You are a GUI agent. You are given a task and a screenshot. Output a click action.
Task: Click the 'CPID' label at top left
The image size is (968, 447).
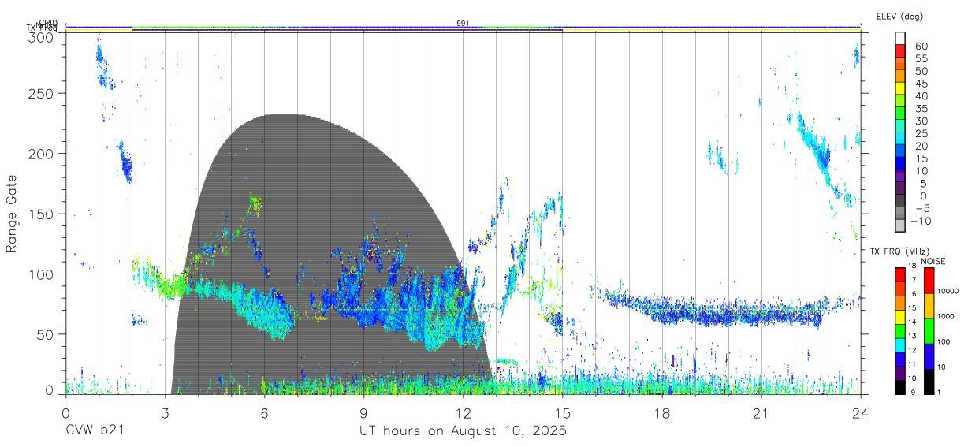point(48,23)
